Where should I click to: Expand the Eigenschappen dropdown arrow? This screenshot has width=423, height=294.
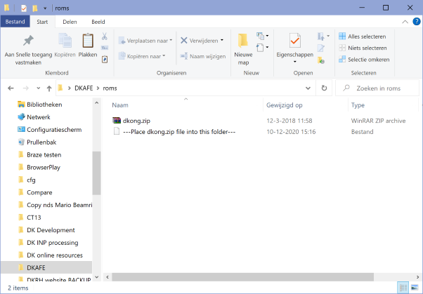pyautogui.click(x=295, y=62)
